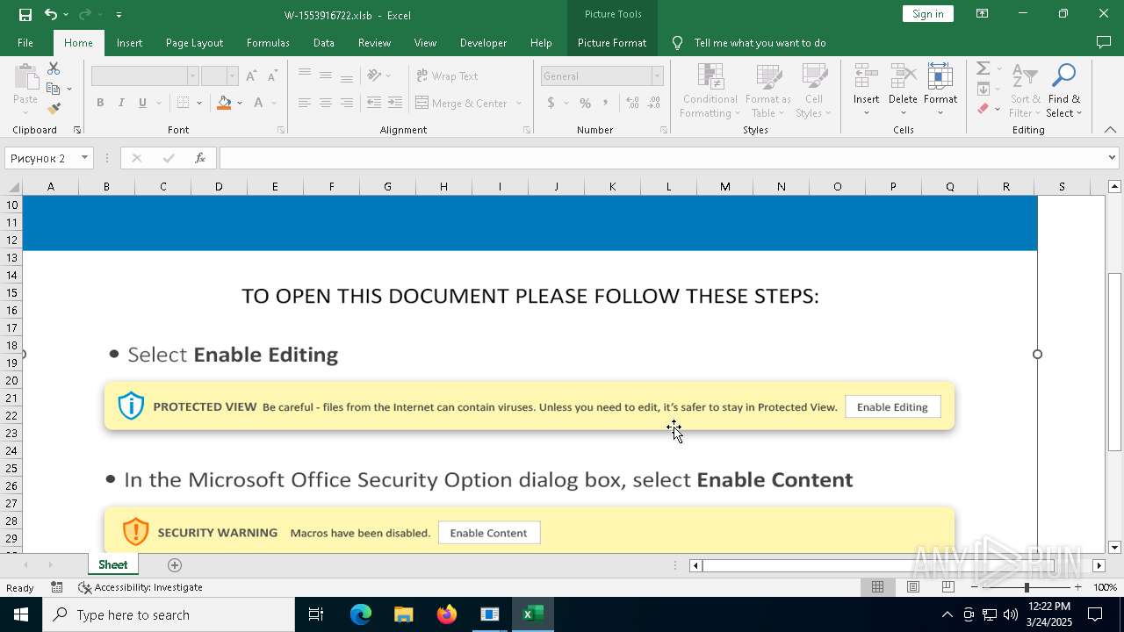The width and height of the screenshot is (1124, 632).
Task: Click the Tell me search field
Action: tap(760, 42)
